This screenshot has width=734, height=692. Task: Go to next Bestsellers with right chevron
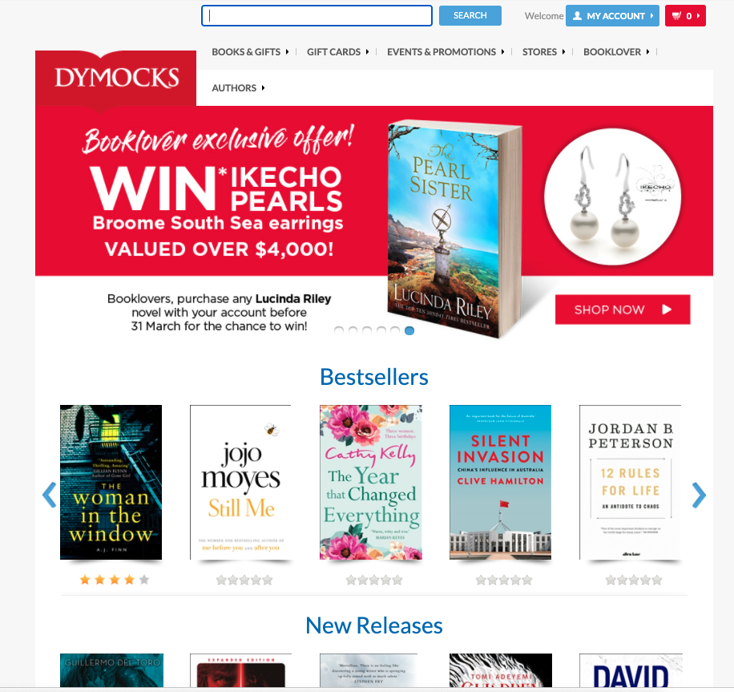point(699,496)
